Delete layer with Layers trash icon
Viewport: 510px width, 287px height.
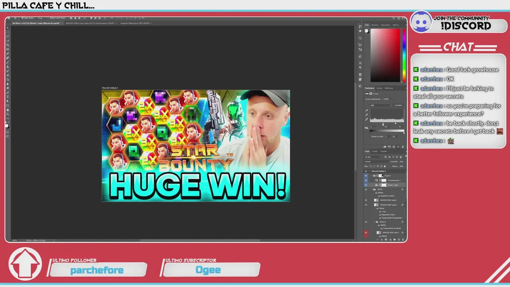click(403, 240)
